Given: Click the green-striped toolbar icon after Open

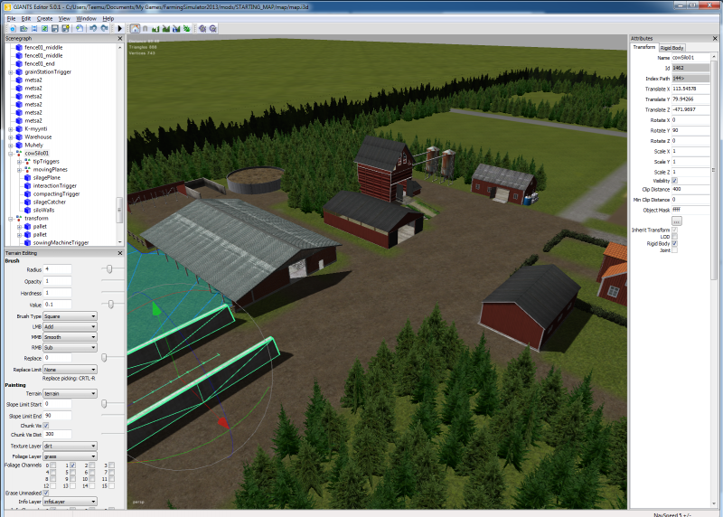Looking at the screenshot, I should pyautogui.click(x=44, y=29).
